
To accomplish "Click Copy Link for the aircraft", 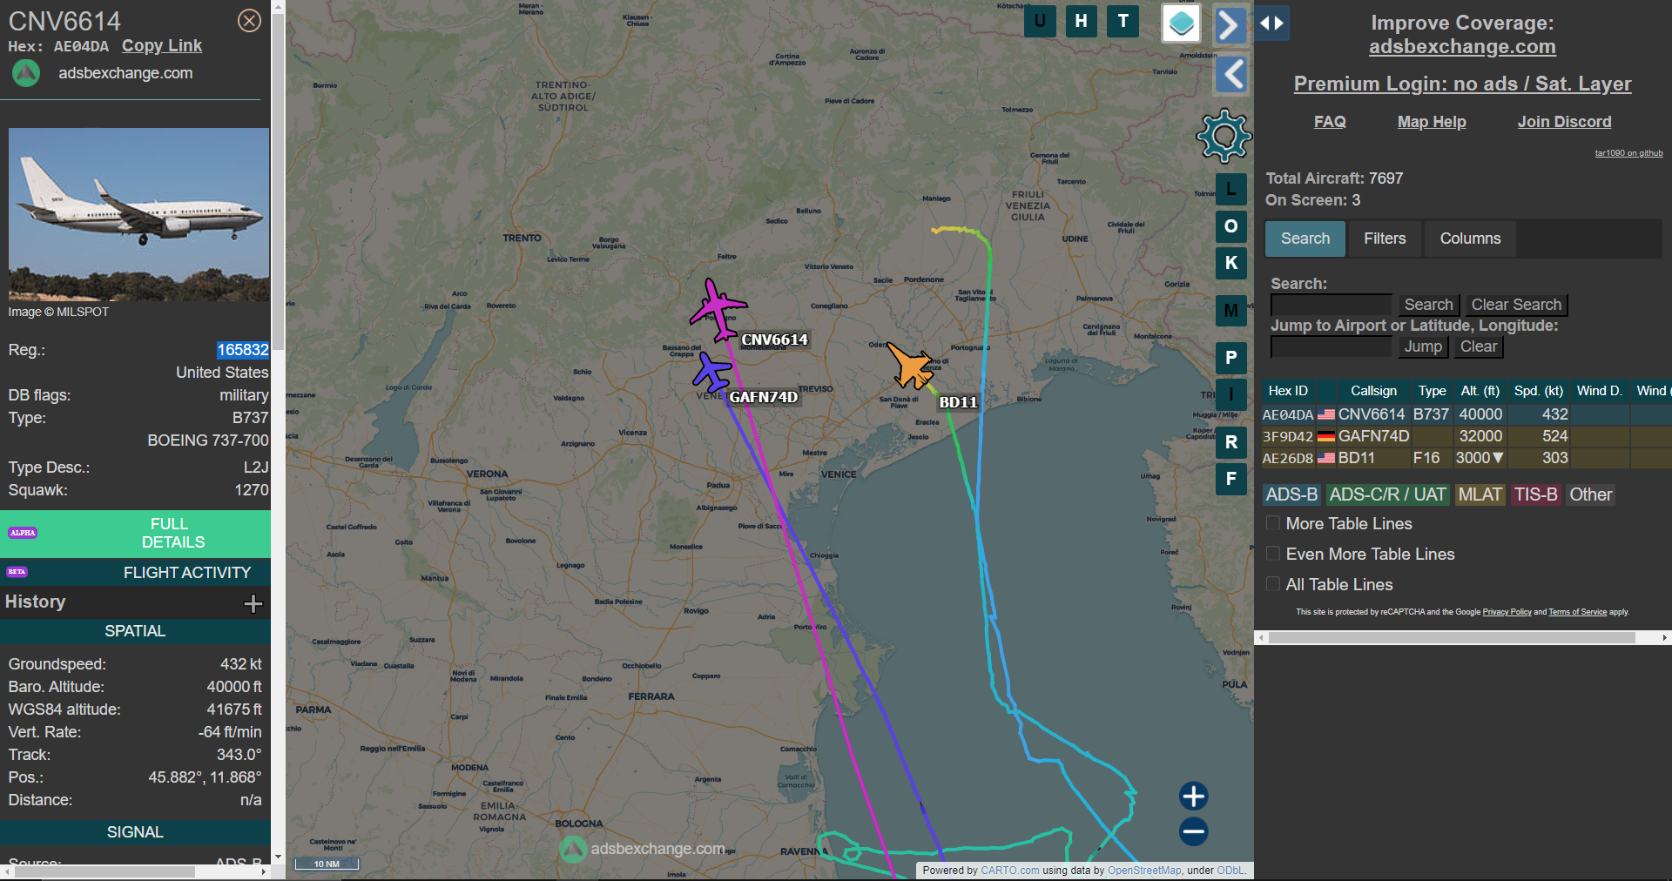I will click(162, 46).
